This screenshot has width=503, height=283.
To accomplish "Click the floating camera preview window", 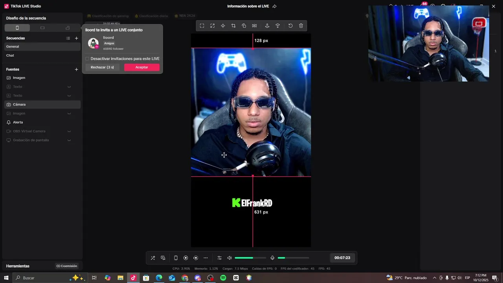I will 429,43.
